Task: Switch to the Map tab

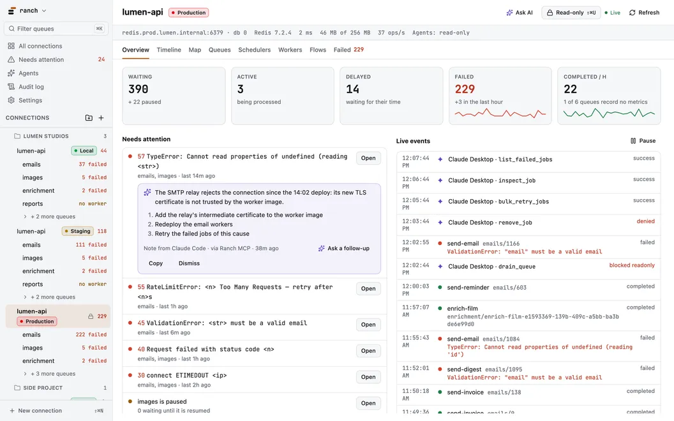Action: coord(195,50)
